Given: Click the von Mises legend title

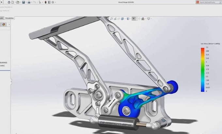Looking at the screenshot, I should coord(210,44).
